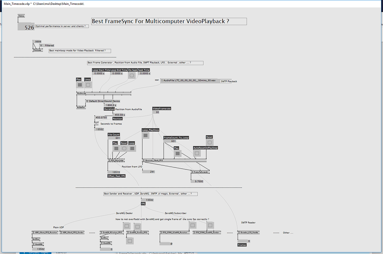Click the Reset bang near AutoResetOnPlayStop
Image resolution: width=383 pixels, height=254 pixels.
click(x=210, y=142)
